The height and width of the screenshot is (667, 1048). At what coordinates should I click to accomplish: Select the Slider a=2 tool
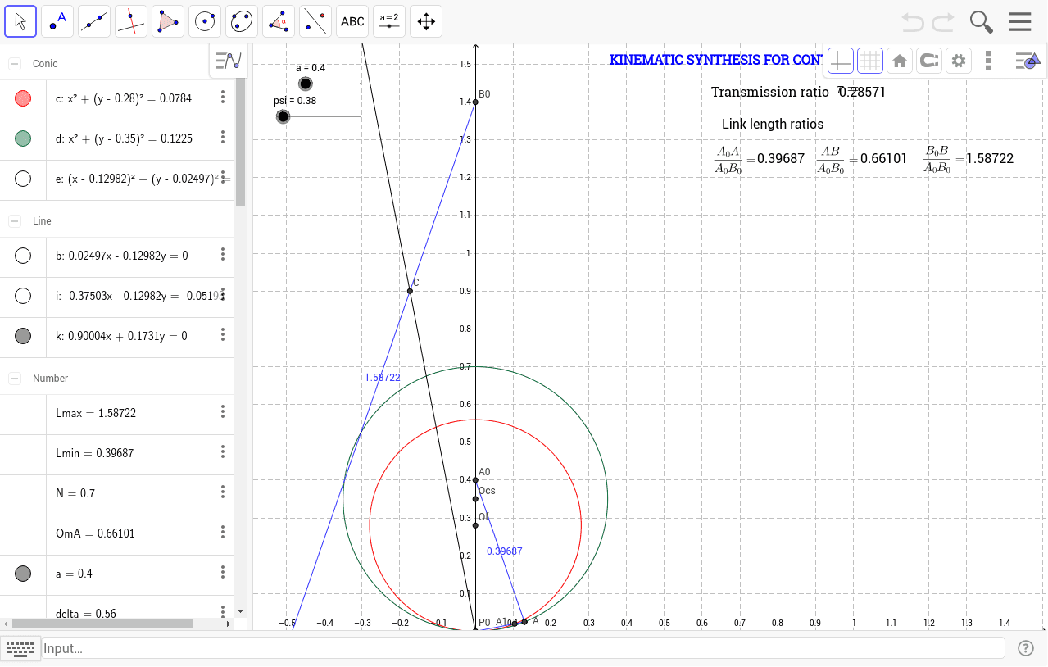pyautogui.click(x=389, y=21)
